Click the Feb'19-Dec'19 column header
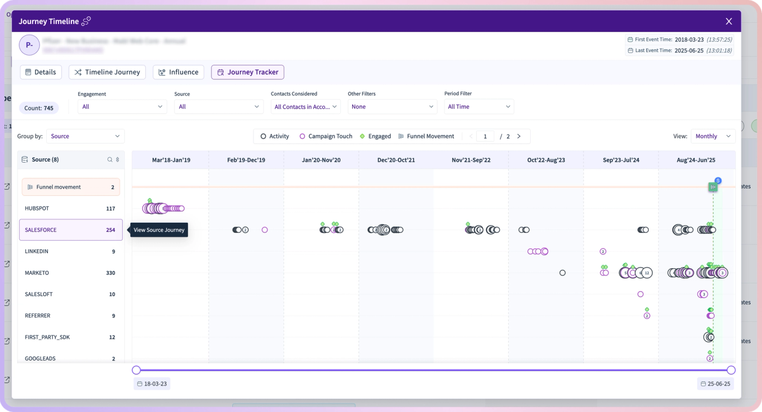The width and height of the screenshot is (762, 412). tap(246, 160)
